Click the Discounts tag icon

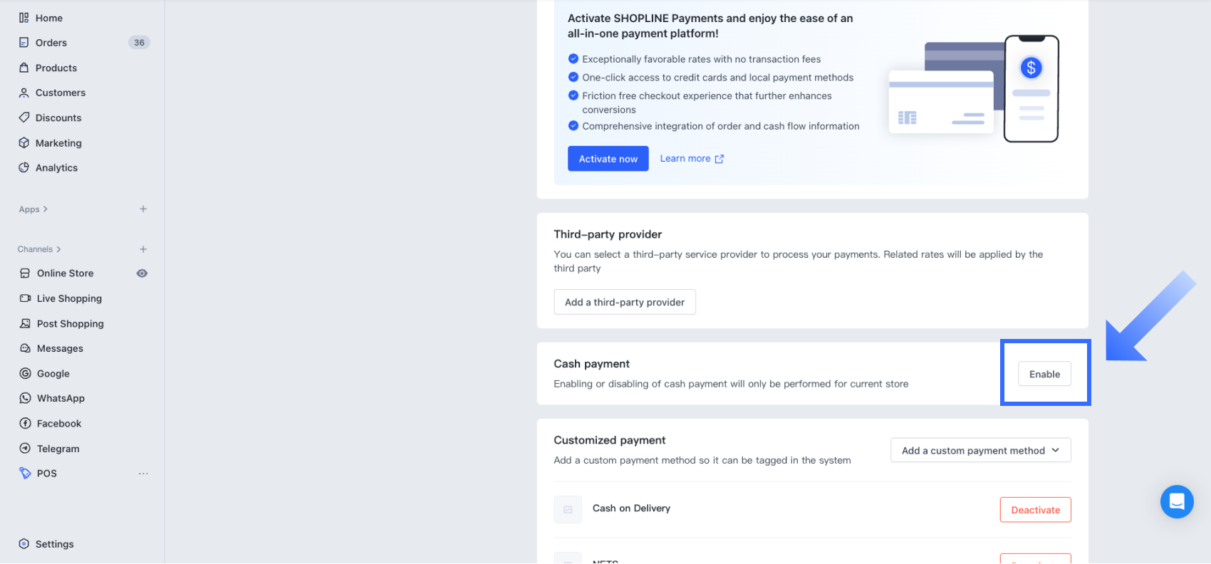tap(24, 117)
